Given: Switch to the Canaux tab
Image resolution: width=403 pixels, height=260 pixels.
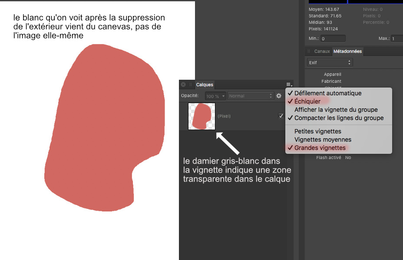Looking at the screenshot, I should tap(322, 51).
